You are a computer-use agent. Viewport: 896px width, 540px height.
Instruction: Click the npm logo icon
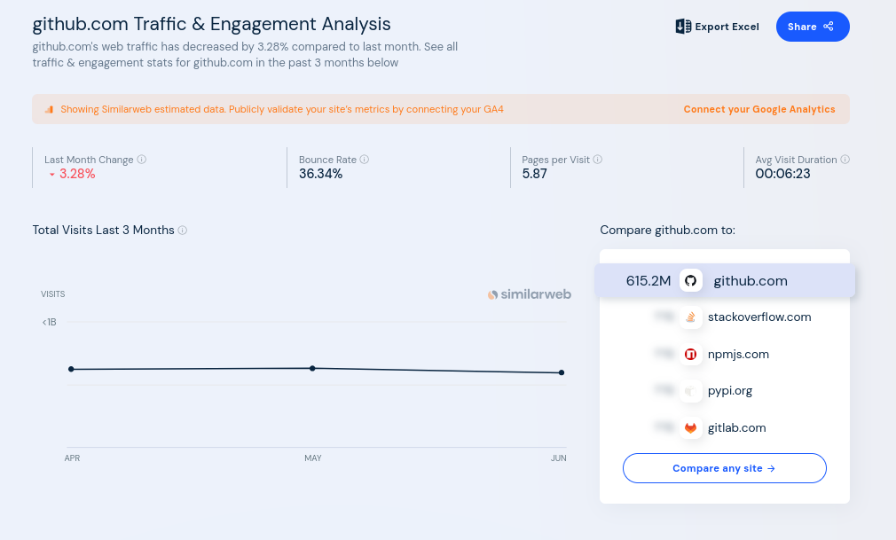tap(690, 355)
